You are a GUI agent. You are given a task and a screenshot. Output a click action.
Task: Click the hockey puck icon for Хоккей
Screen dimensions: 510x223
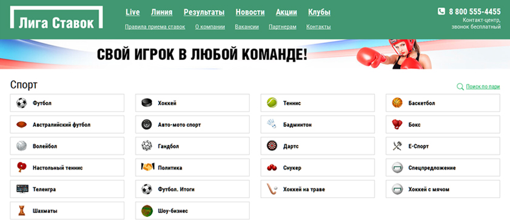coord(147,103)
